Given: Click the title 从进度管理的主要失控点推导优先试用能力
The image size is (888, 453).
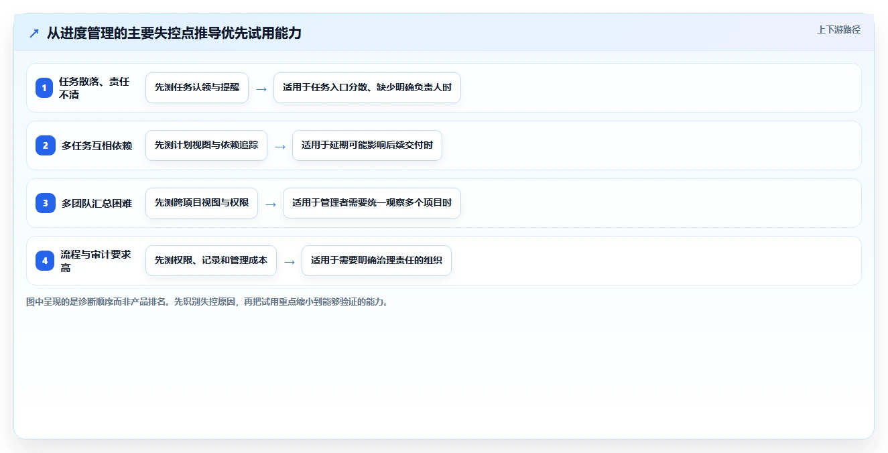Looking at the screenshot, I should pyautogui.click(x=174, y=33).
